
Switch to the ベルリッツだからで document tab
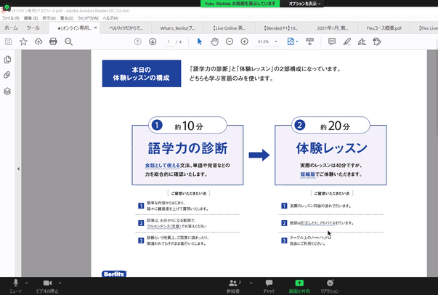pyautogui.click(x=126, y=28)
